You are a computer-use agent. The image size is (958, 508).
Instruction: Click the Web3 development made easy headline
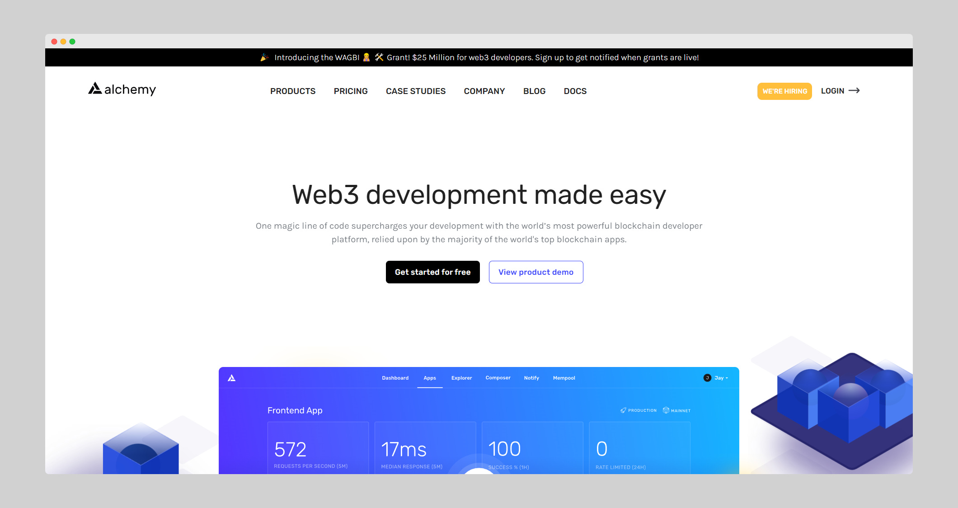479,195
